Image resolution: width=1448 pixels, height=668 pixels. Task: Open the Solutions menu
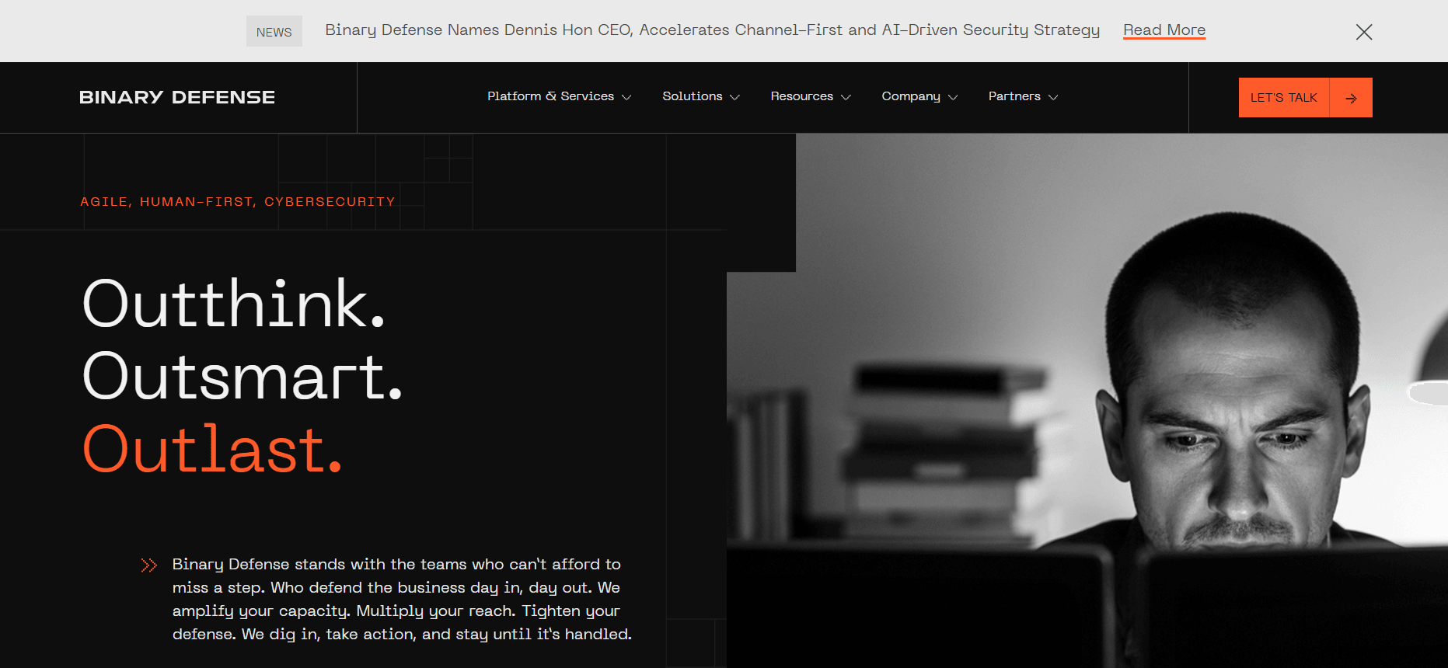coord(693,96)
